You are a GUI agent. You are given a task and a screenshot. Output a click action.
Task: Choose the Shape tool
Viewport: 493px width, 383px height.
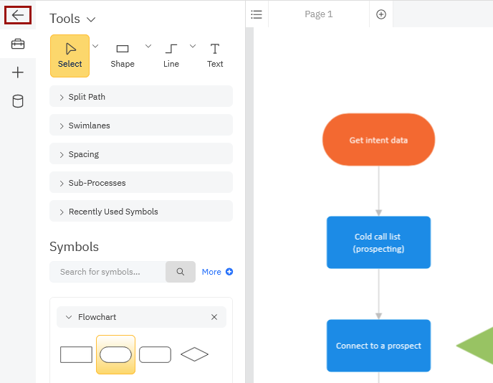pyautogui.click(x=123, y=55)
